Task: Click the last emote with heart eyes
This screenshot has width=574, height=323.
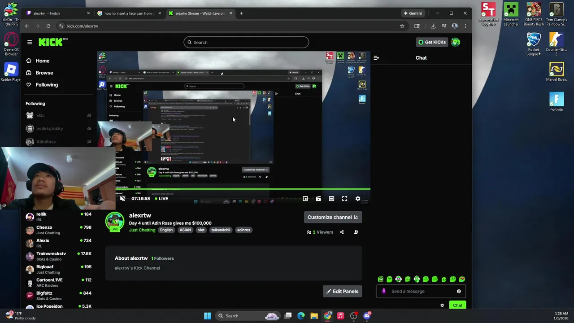Action: (462, 279)
